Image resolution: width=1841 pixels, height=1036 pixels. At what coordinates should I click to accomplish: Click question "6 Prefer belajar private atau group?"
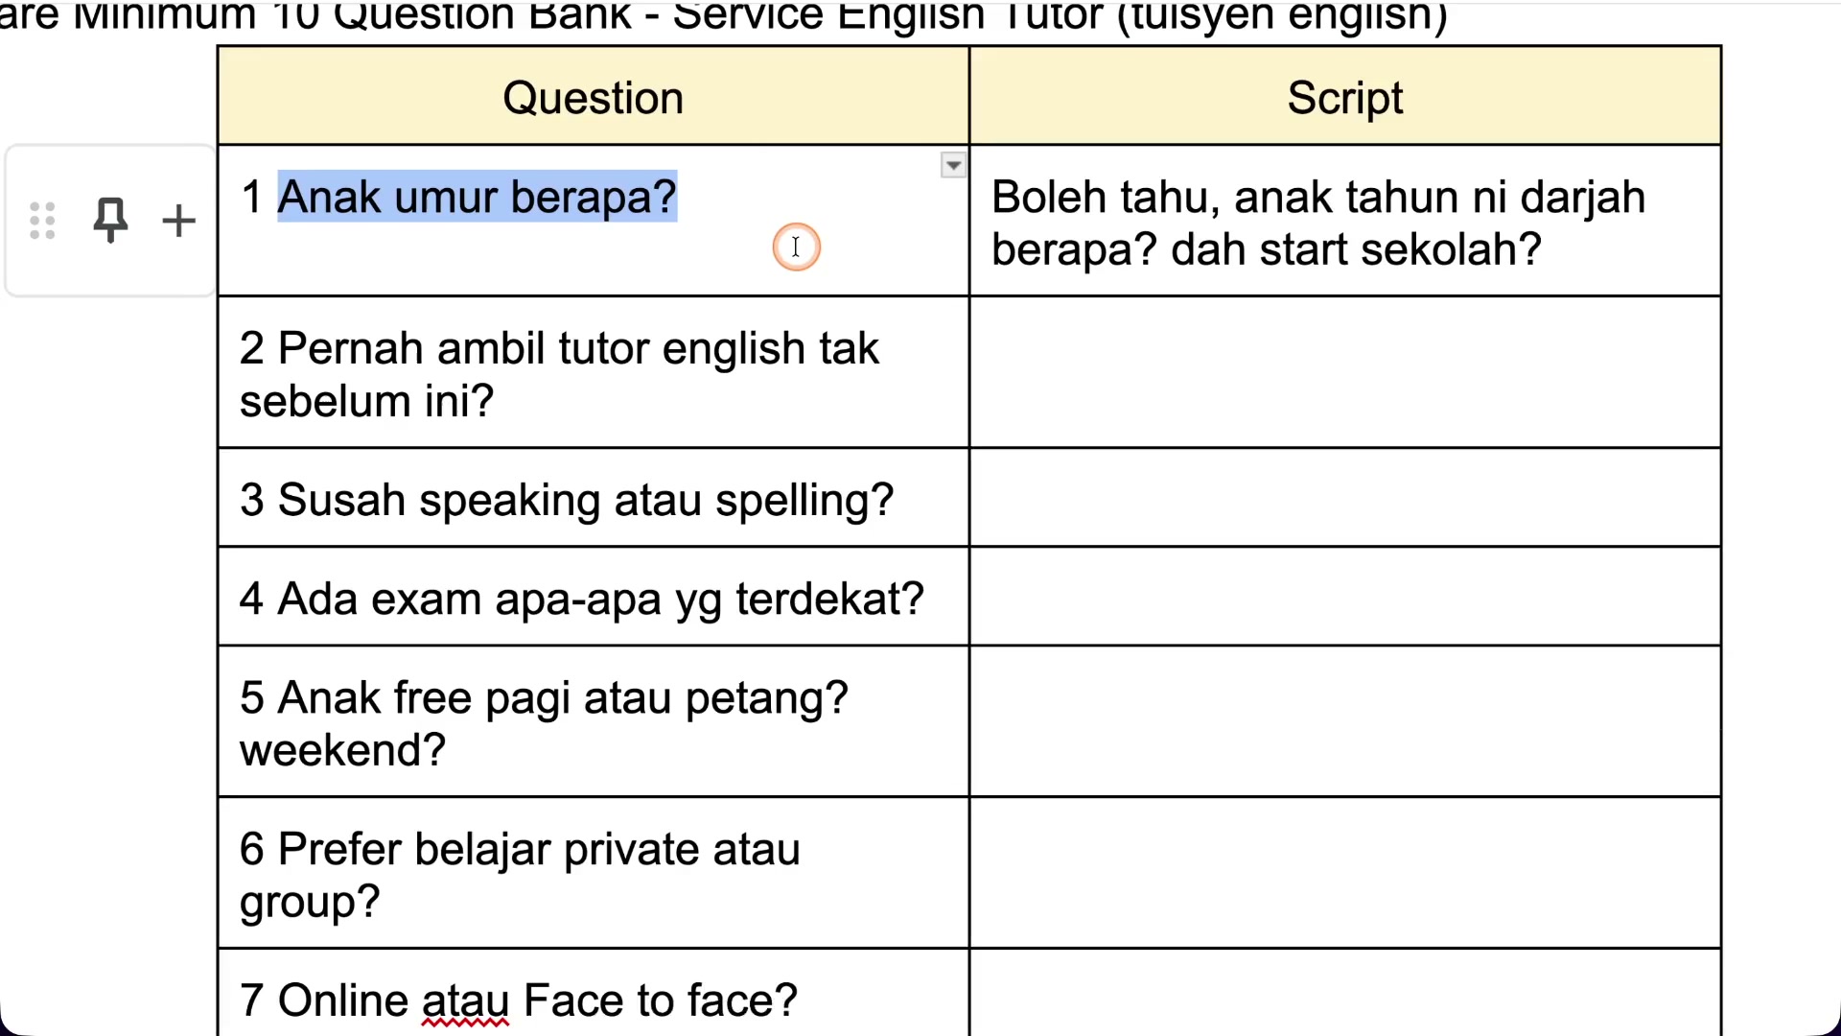520,875
